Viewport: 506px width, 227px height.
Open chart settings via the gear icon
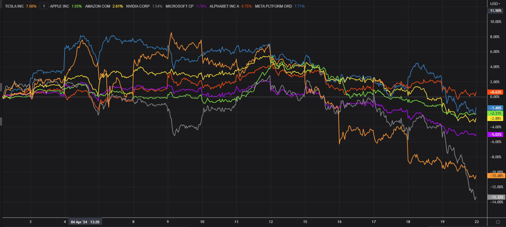pos(498,222)
